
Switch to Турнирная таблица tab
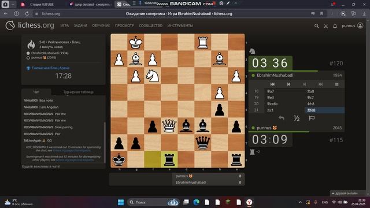click(x=78, y=92)
